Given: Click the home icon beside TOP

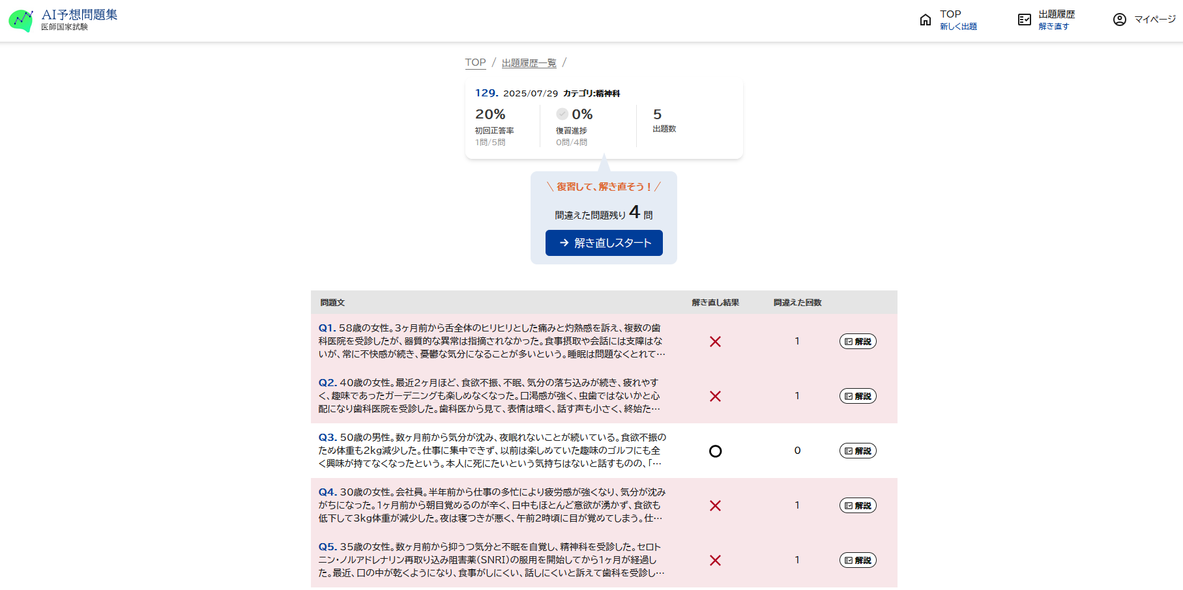Looking at the screenshot, I should 926,20.
